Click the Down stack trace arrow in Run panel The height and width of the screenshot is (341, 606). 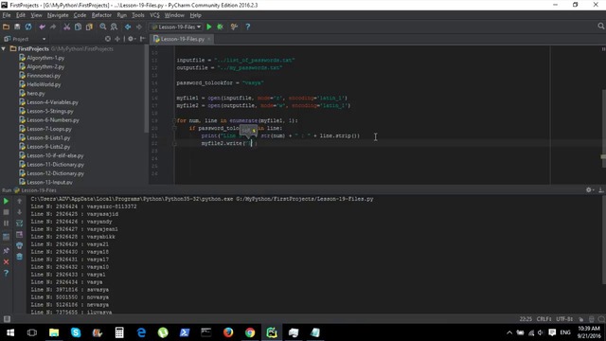point(19,212)
